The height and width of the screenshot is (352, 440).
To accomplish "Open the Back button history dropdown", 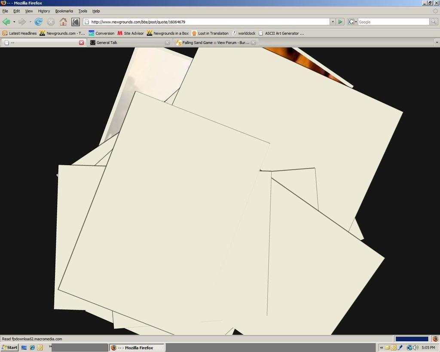I will point(14,21).
